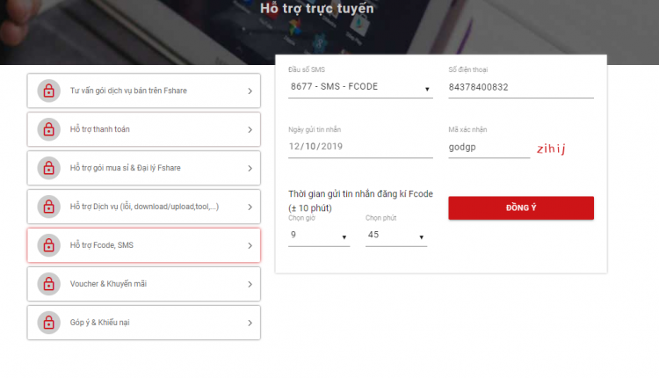Click lock icon beside Tư vấn gói dịch vụ
659x378 pixels.
(48, 91)
